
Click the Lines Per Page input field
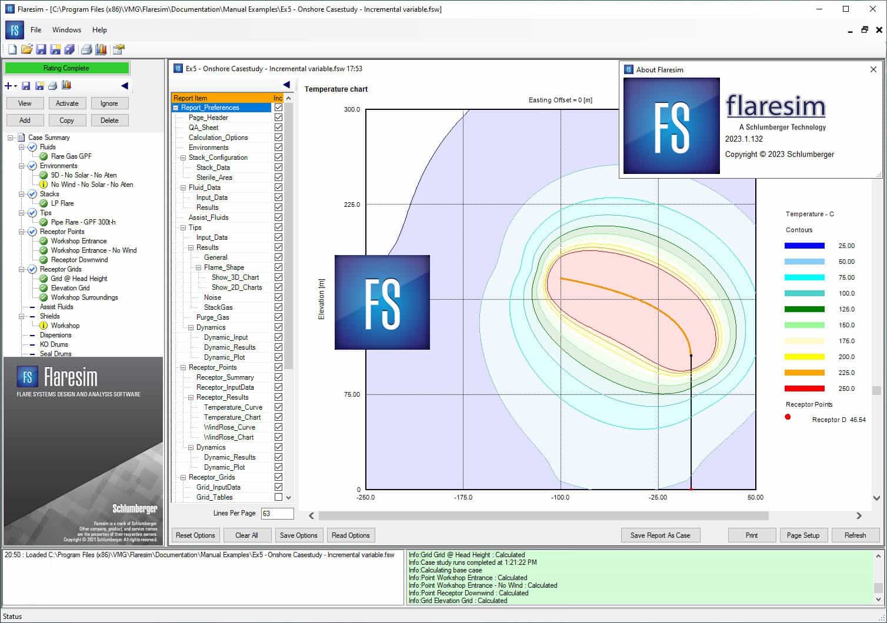click(277, 514)
